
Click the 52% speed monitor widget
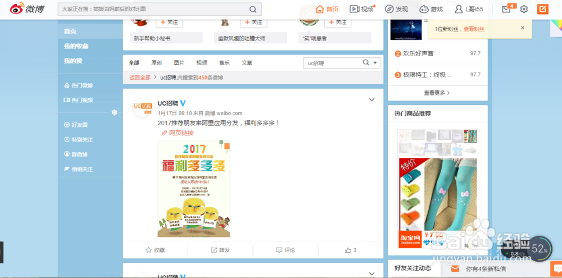539,249
